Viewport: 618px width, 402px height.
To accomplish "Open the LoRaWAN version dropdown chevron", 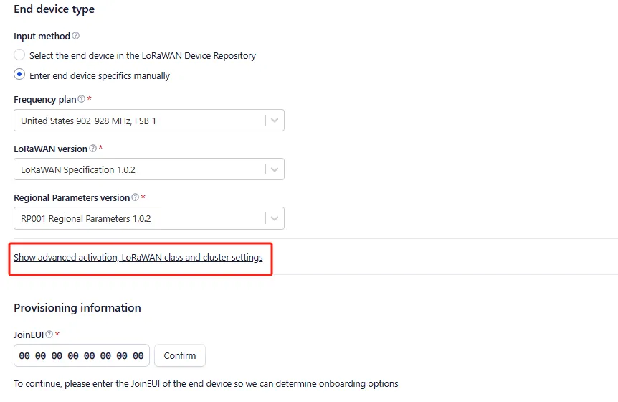I will 275,169.
